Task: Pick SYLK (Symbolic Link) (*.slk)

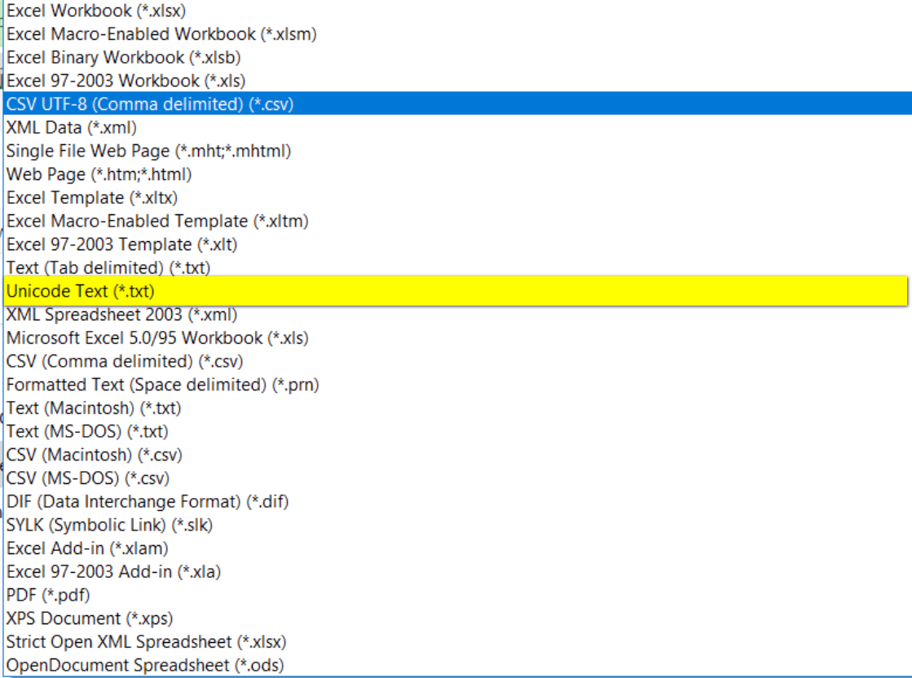Action: point(457,525)
